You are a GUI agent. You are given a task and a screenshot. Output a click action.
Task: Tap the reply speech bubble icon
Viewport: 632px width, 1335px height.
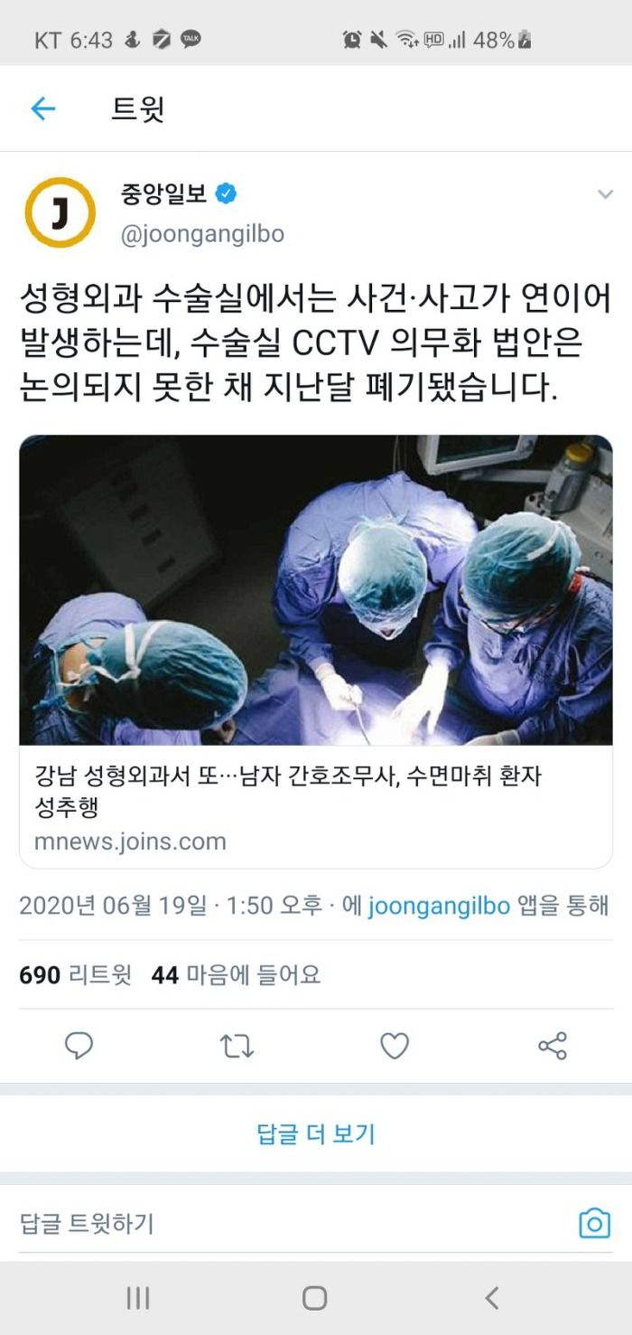[79, 1046]
